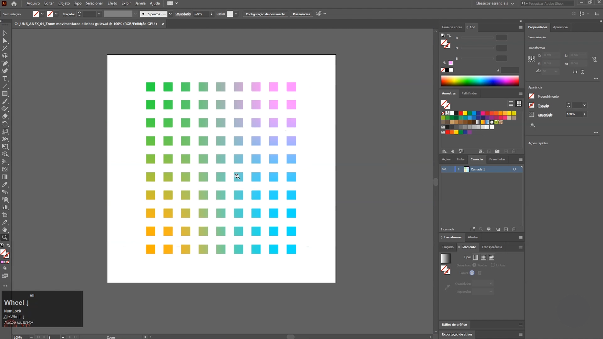Viewport: 603px width, 339px height.
Task: Select the Hand tool
Action: tap(5, 230)
